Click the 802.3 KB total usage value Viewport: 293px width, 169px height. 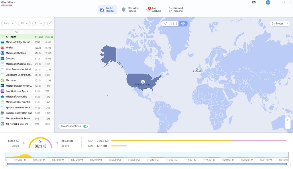[40, 146]
